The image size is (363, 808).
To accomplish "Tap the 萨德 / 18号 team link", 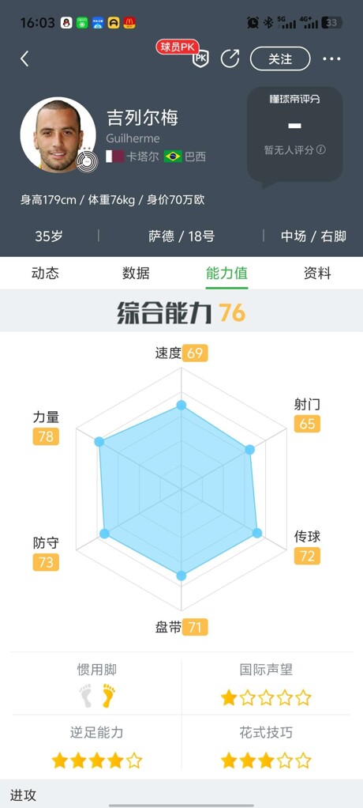I will pyautogui.click(x=181, y=236).
